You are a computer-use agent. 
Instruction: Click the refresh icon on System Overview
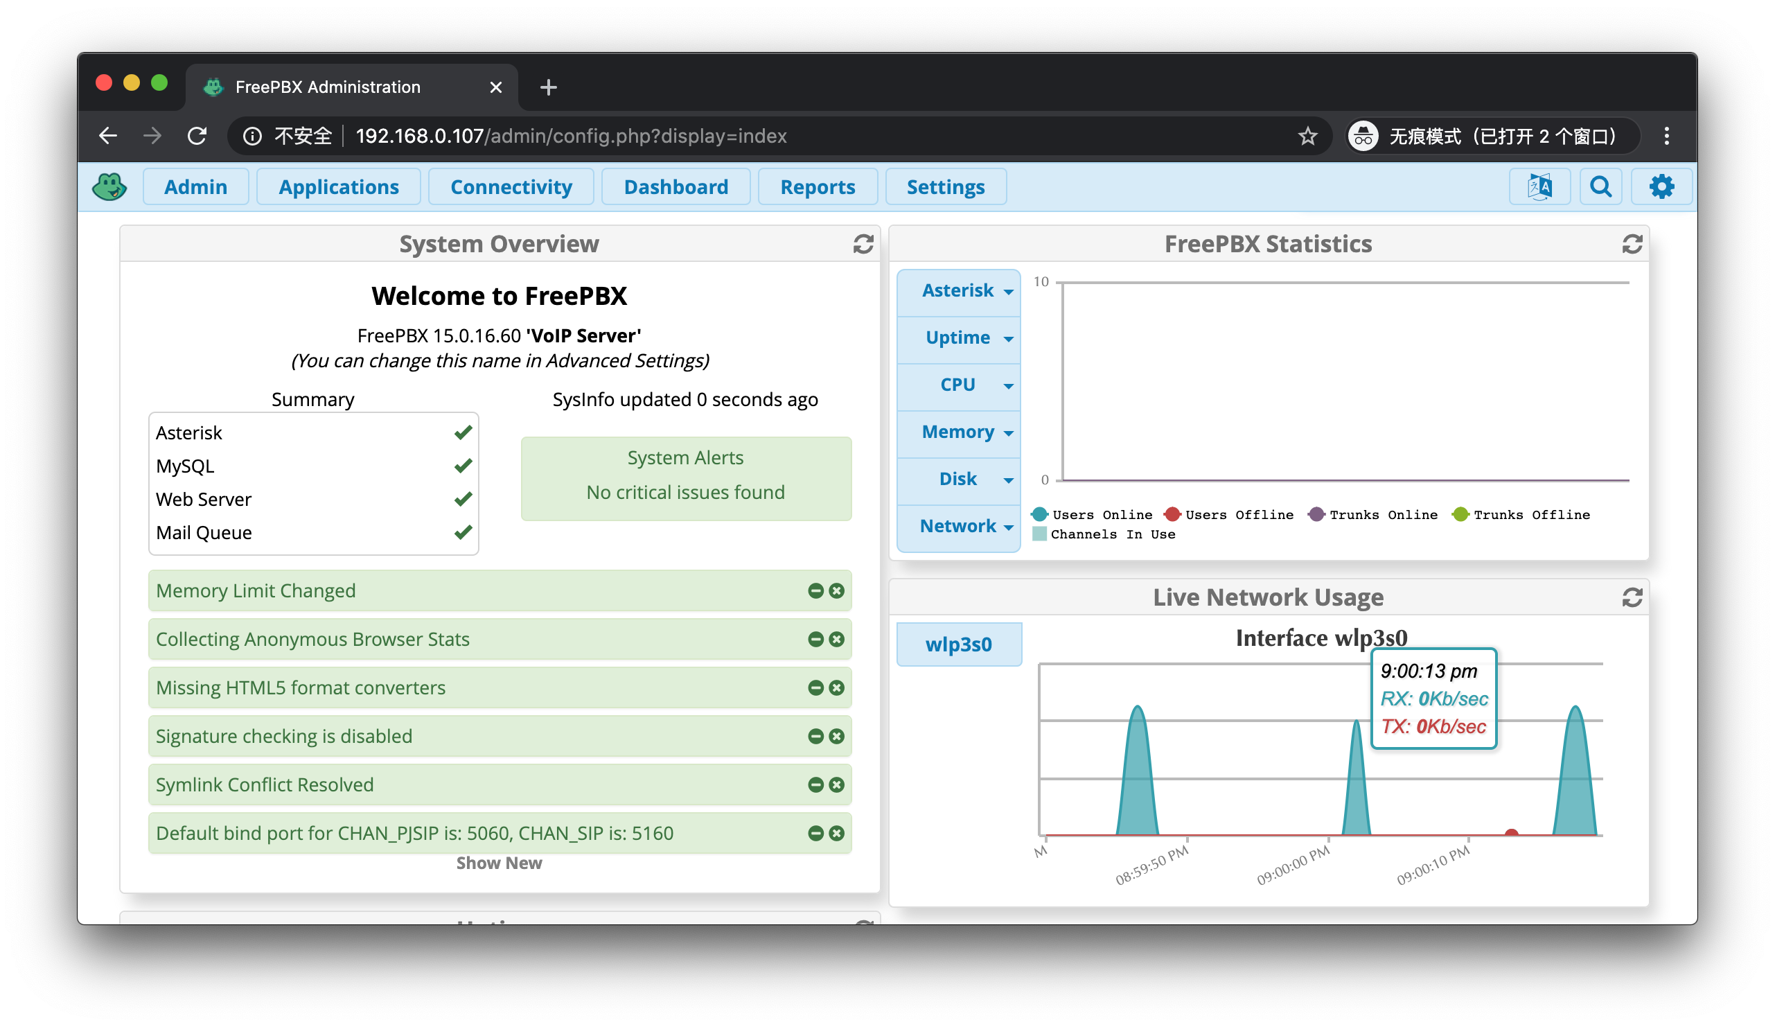tap(863, 243)
